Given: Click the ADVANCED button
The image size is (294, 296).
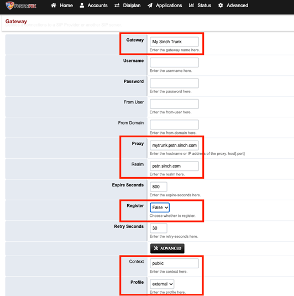Looking at the screenshot, I should [167, 248].
